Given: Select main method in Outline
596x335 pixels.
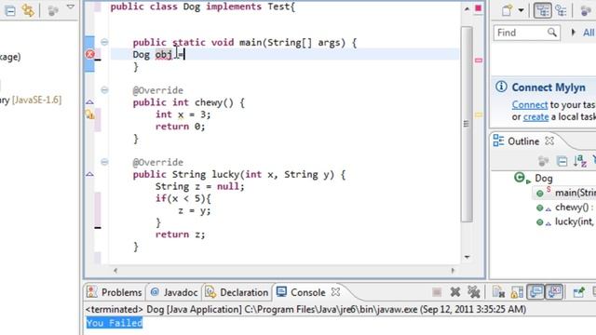Looking at the screenshot, I should coord(576,193).
